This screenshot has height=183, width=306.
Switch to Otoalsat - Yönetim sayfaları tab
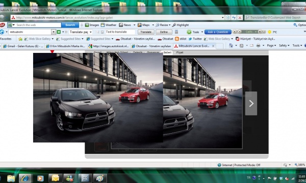click(151, 46)
